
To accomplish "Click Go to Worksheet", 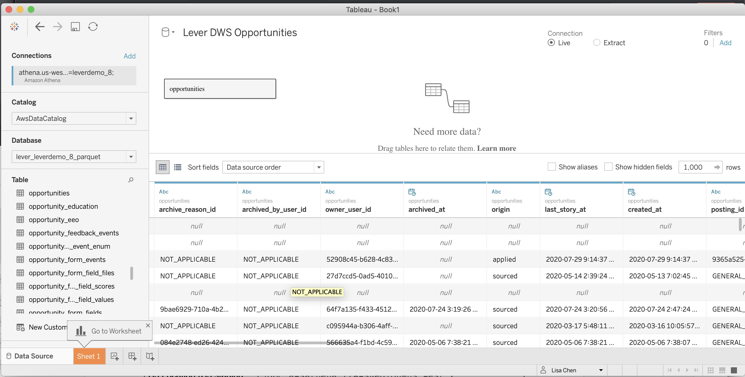I will 116,331.
